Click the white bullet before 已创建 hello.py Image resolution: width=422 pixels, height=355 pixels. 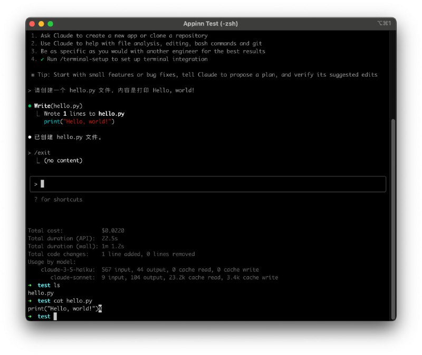(x=30, y=137)
